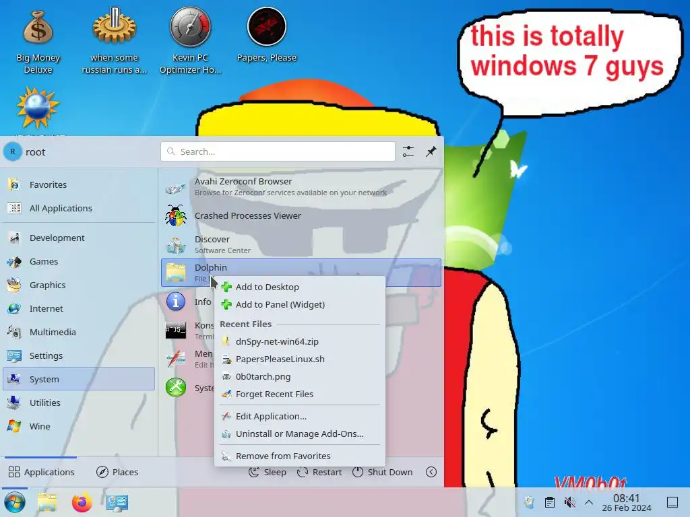Open clock showing 08:41

(x=627, y=502)
